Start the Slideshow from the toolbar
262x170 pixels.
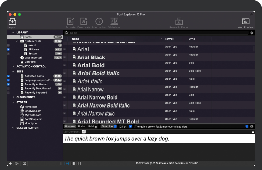click(114, 22)
